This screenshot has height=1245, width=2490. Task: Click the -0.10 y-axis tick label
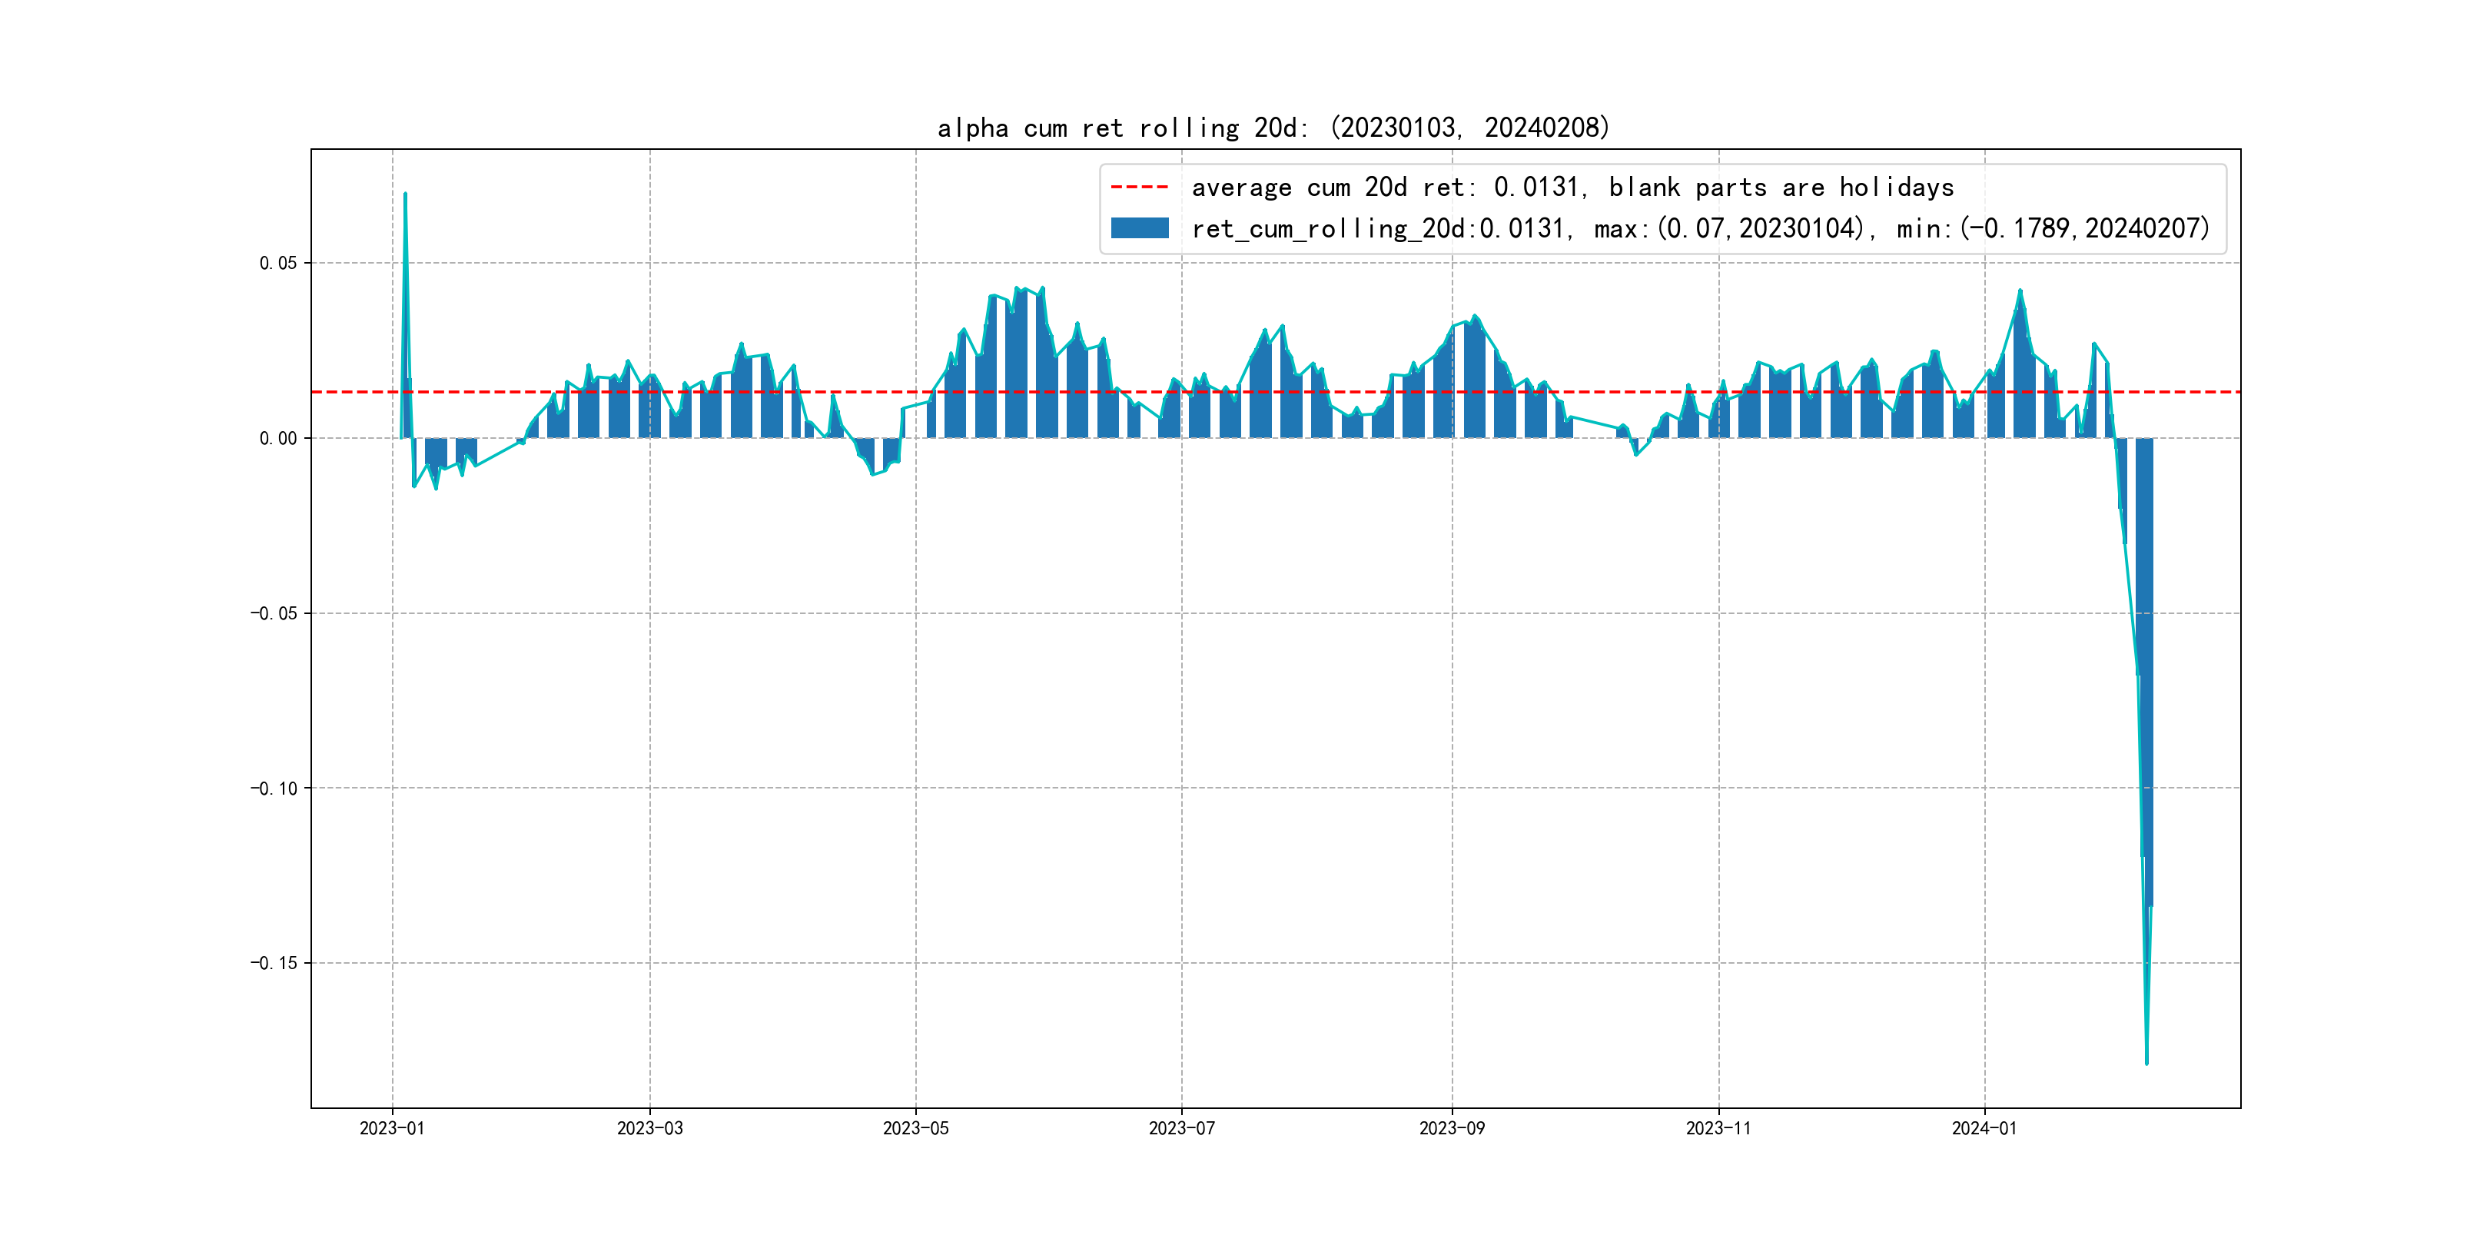(x=274, y=788)
